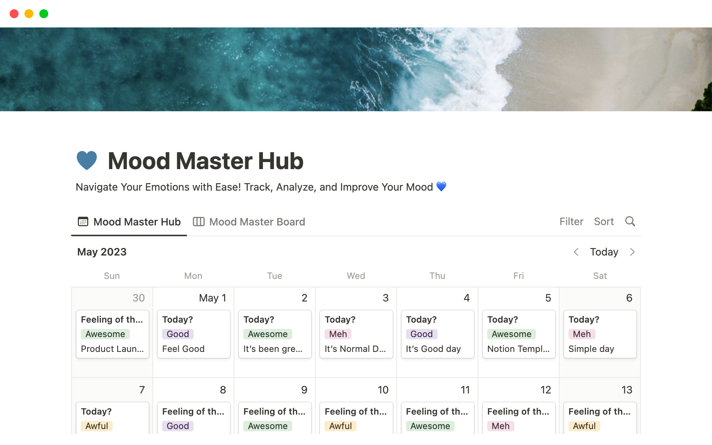This screenshot has width=712, height=445.
Task: Open the April 30 Product Launch entry
Action: 112,334
